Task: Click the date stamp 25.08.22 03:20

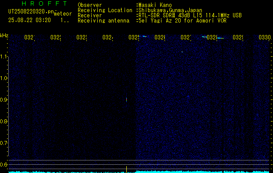Action: point(30,20)
